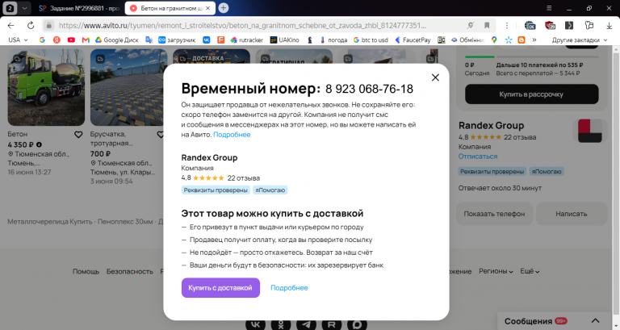Show more bookmarks chevron
This screenshot has width=620, height=330.
coord(534,40)
